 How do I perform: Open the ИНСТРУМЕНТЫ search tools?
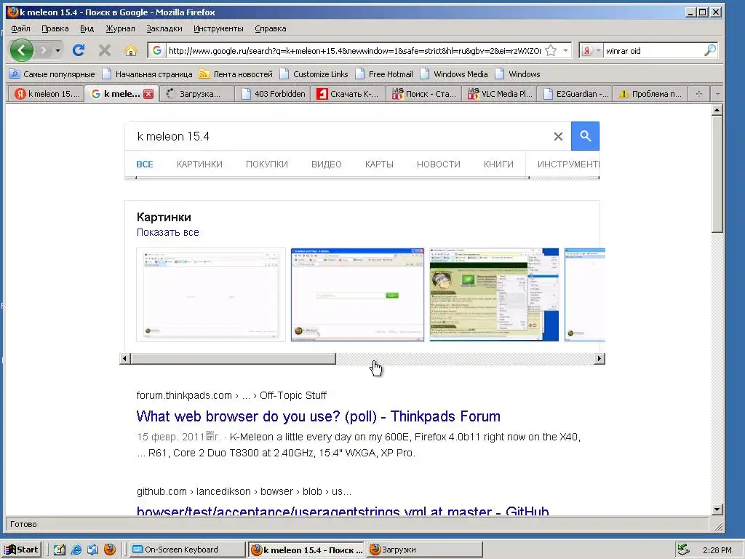(x=568, y=164)
